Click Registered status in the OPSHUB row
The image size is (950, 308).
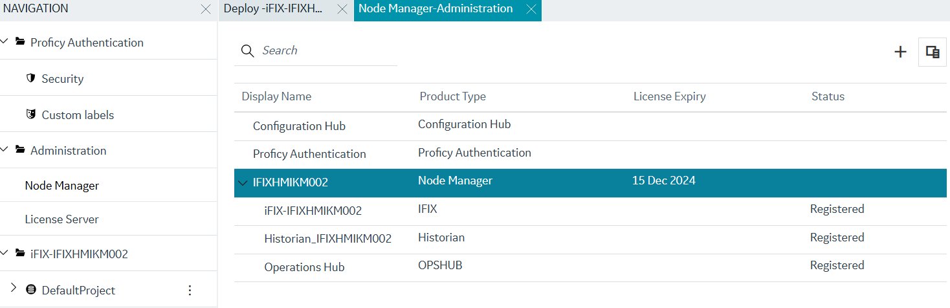click(837, 265)
